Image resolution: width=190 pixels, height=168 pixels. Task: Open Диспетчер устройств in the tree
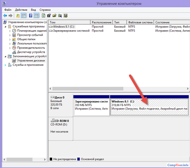coord(31,52)
